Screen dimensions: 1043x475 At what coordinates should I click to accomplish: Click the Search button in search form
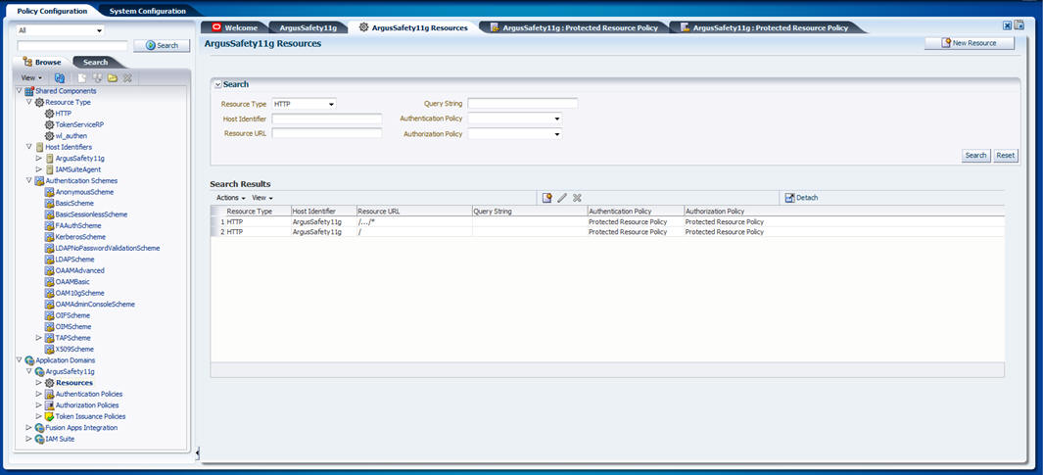(975, 155)
